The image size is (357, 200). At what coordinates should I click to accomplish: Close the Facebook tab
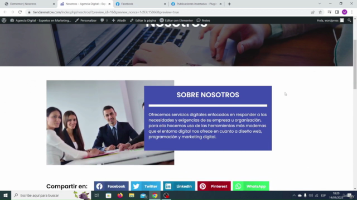(165, 4)
